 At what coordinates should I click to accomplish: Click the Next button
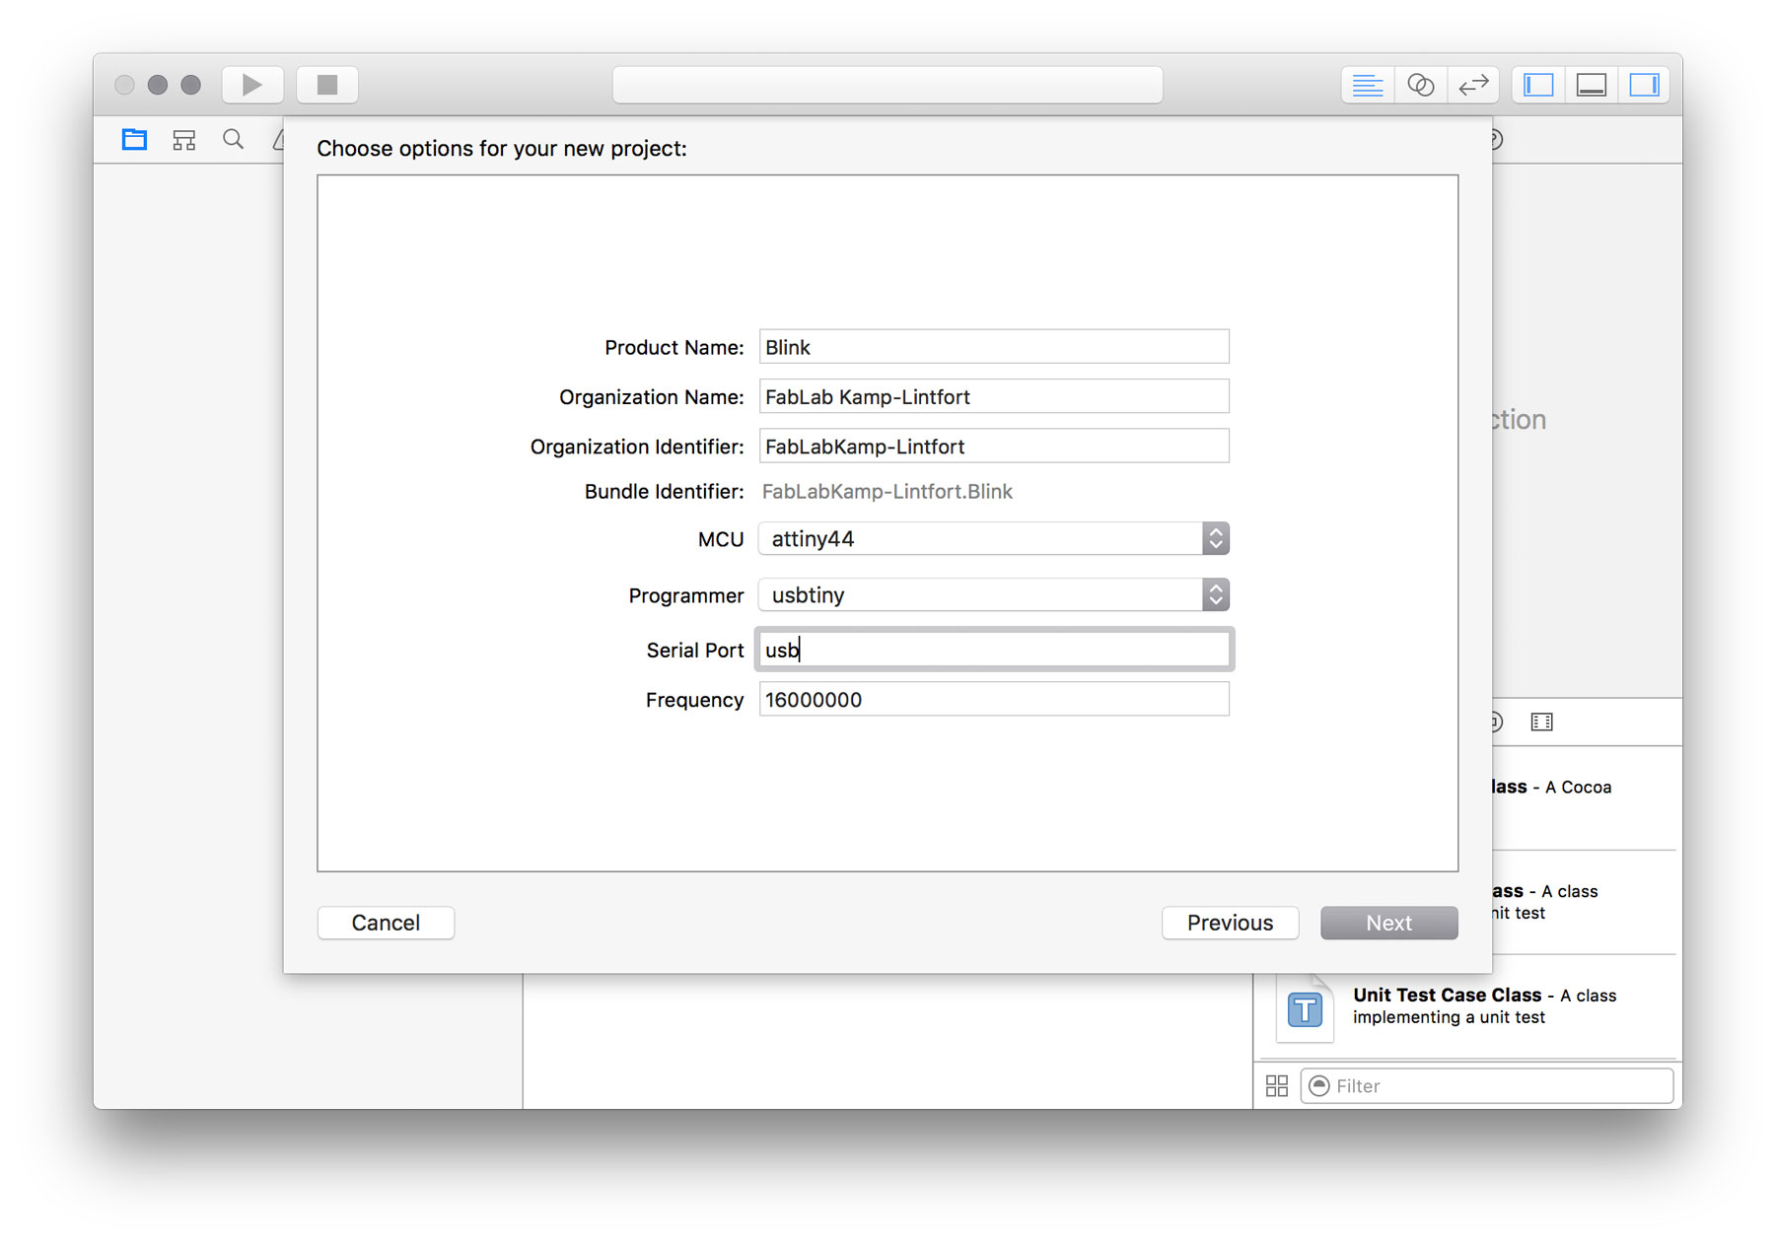tap(1388, 923)
